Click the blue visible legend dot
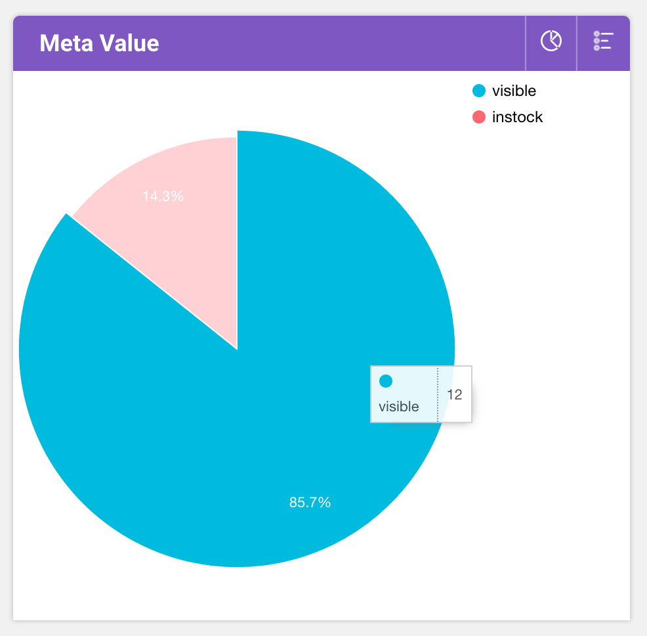 click(x=479, y=91)
